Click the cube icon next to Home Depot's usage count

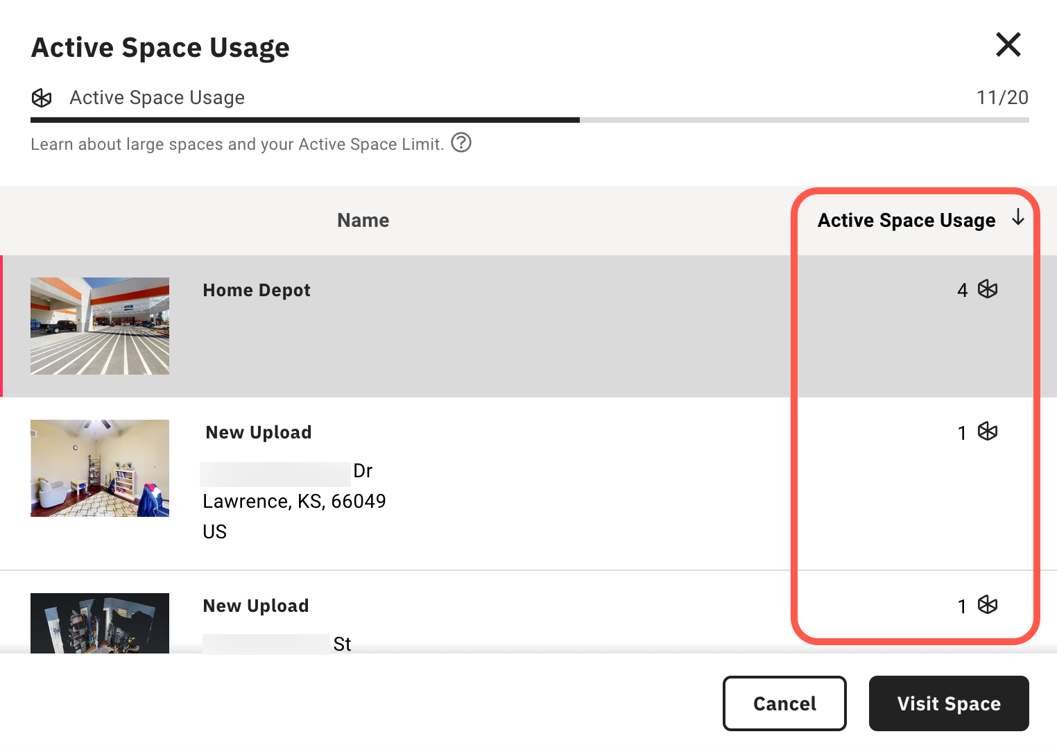tap(987, 289)
